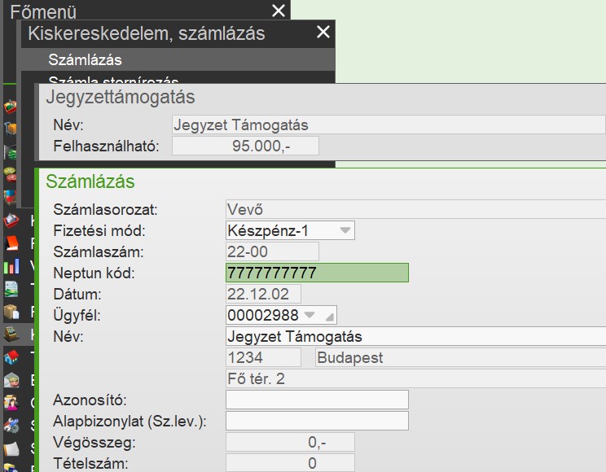The width and height of the screenshot is (606, 472).
Task: Select the cash register icon in sidebar
Action: click(11, 334)
